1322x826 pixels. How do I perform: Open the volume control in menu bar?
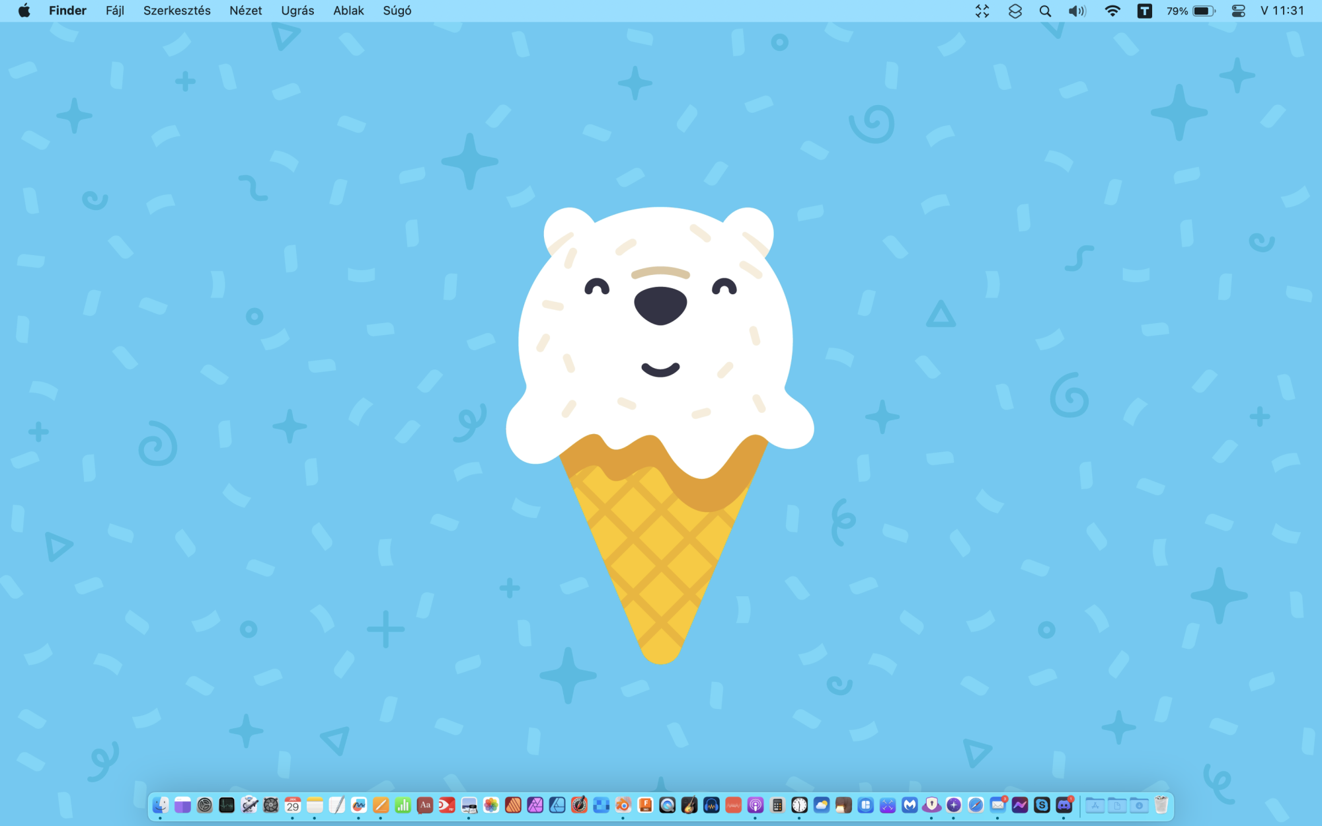pyautogui.click(x=1077, y=11)
